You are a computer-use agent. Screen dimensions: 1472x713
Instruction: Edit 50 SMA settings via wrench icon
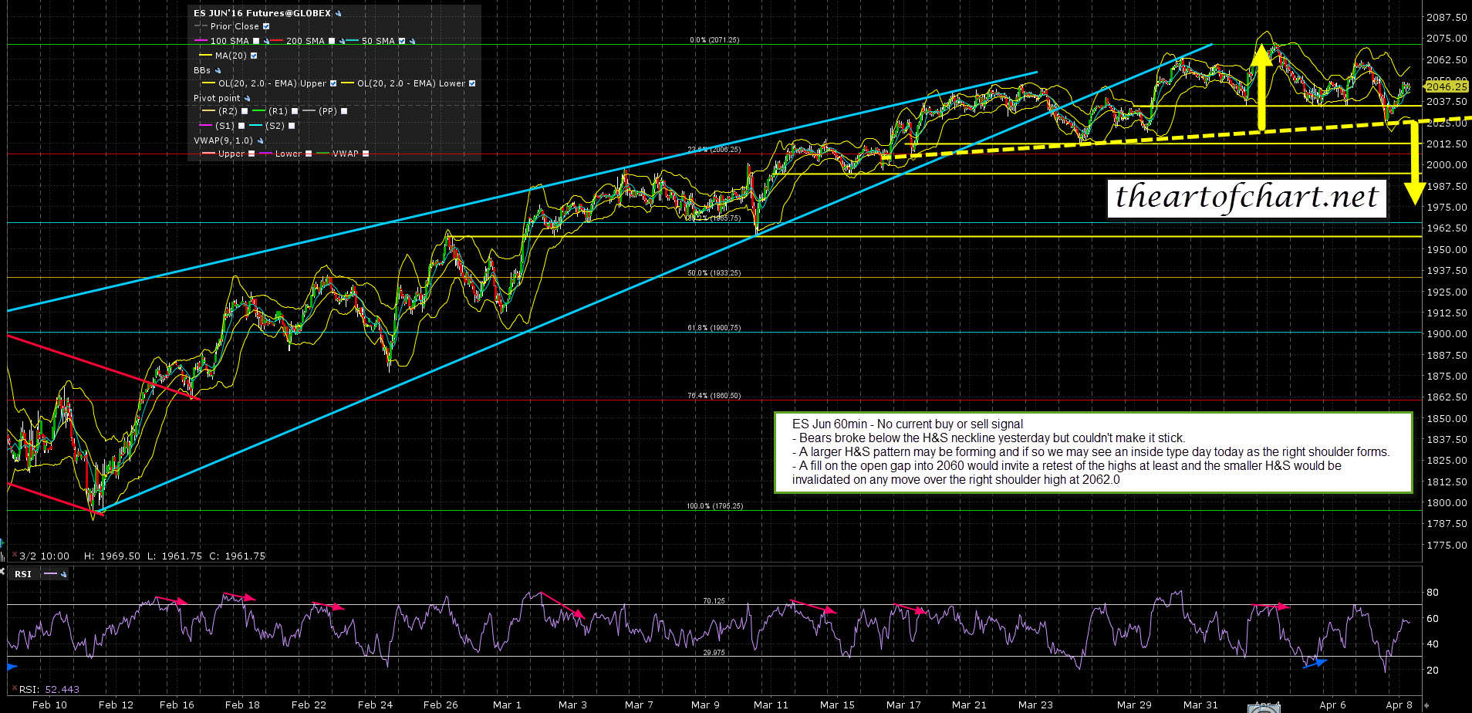(412, 42)
